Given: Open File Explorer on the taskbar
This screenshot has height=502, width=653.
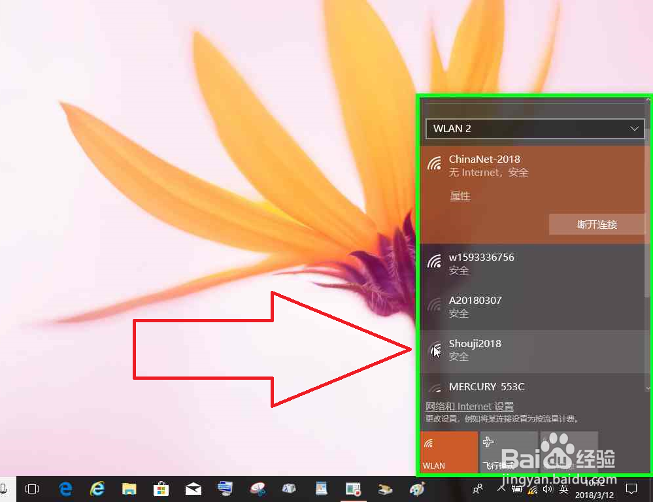Looking at the screenshot, I should pos(129,488).
